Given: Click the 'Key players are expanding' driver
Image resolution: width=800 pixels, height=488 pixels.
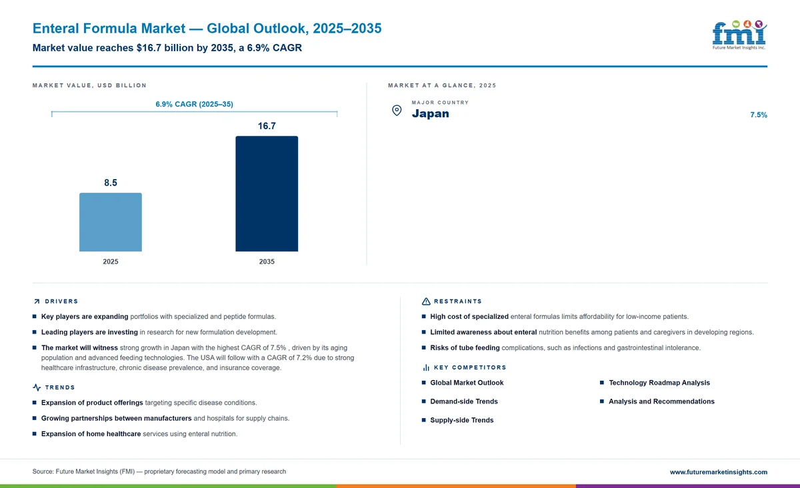Looking at the screenshot, I should (x=159, y=316).
